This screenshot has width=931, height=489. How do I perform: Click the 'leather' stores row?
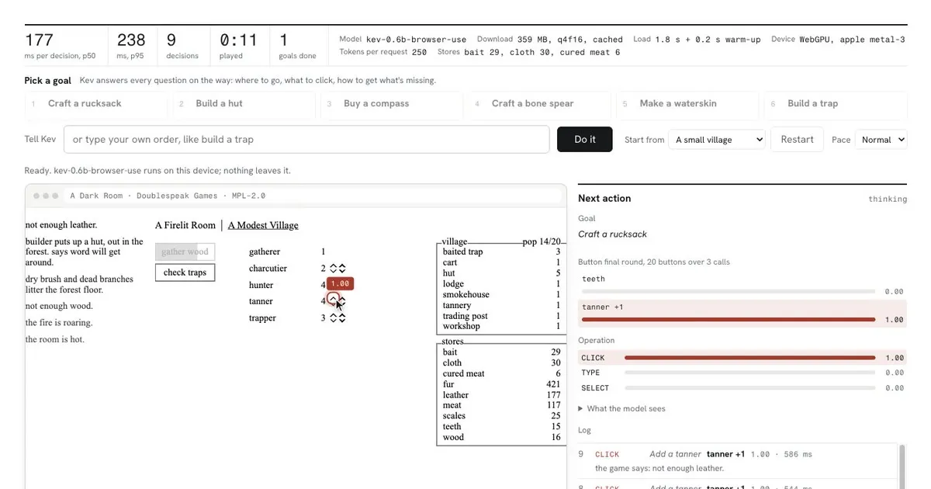point(501,394)
